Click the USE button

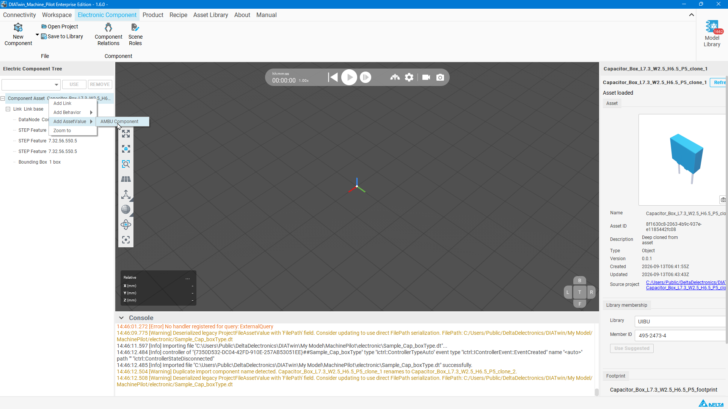(x=74, y=84)
